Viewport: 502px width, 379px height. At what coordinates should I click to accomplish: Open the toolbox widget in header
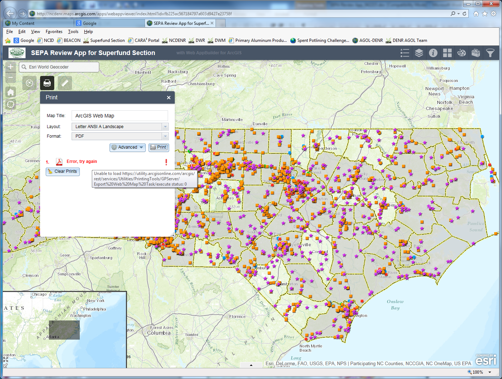click(x=475, y=53)
